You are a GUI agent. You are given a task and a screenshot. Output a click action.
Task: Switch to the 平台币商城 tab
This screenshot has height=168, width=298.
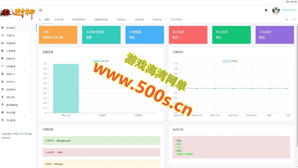(176, 20)
